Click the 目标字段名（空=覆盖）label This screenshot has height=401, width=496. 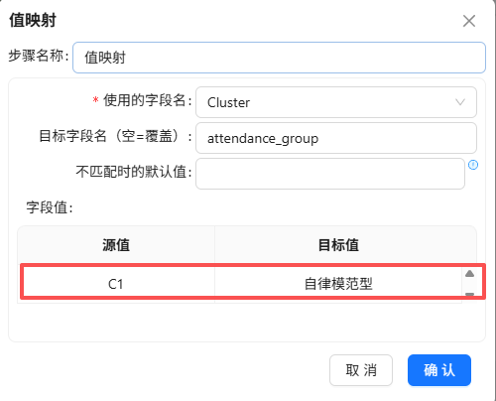coord(115,136)
